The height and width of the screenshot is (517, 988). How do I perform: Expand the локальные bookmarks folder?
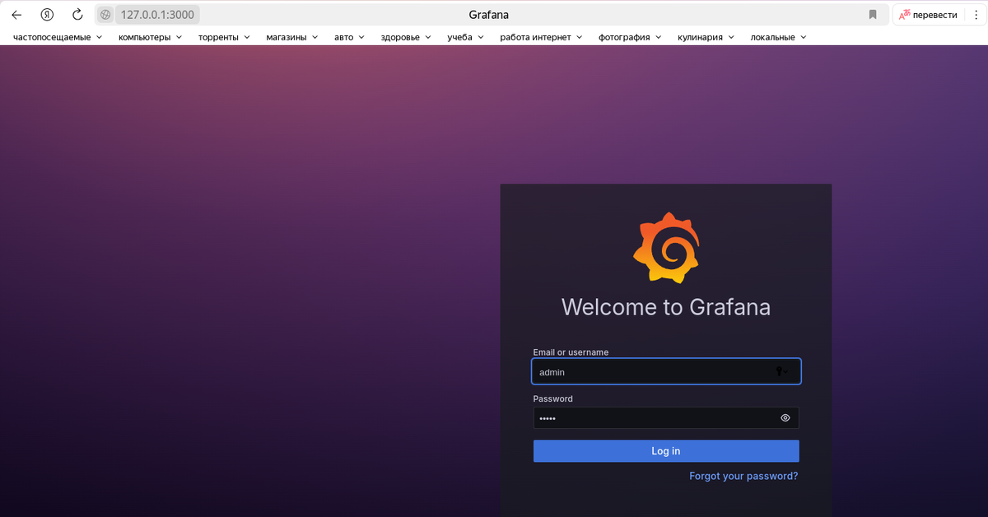pos(779,37)
